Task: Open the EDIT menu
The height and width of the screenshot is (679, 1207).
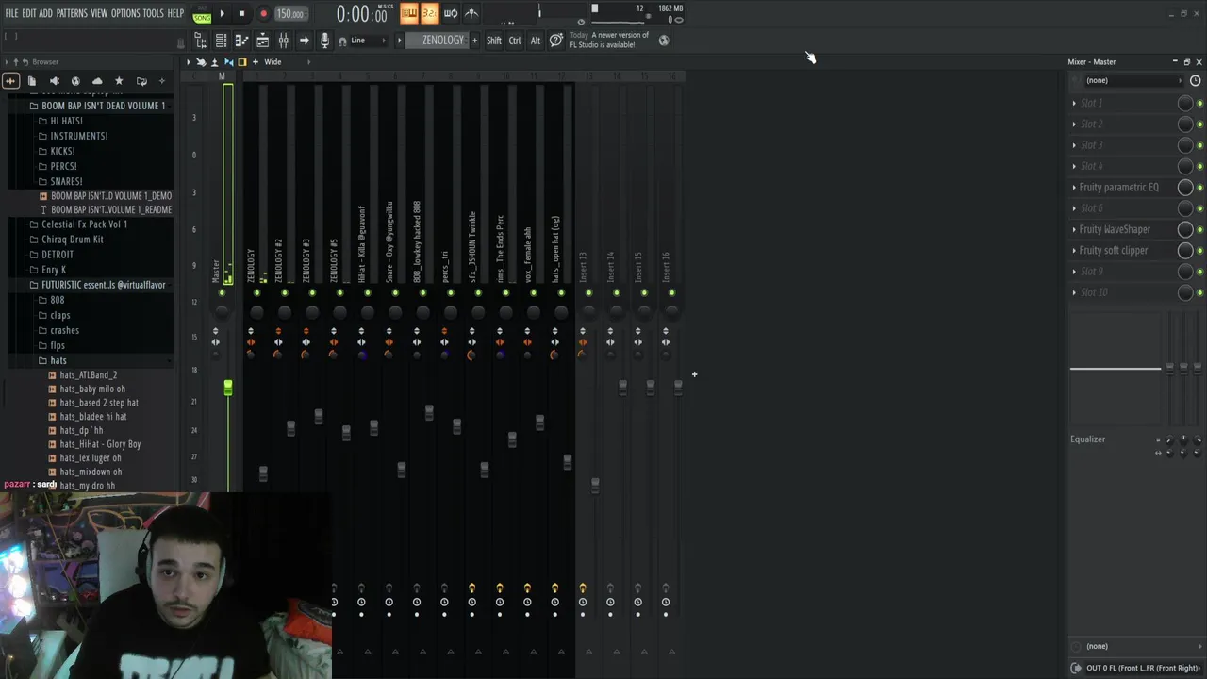Action: pos(29,13)
